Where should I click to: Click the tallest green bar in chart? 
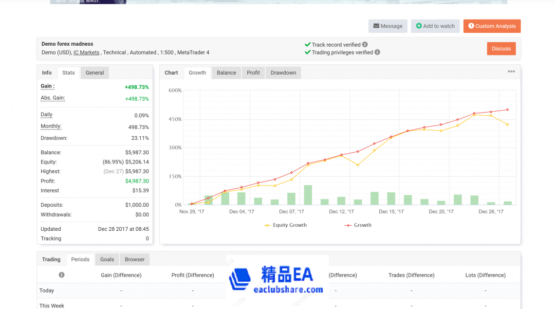(308, 195)
